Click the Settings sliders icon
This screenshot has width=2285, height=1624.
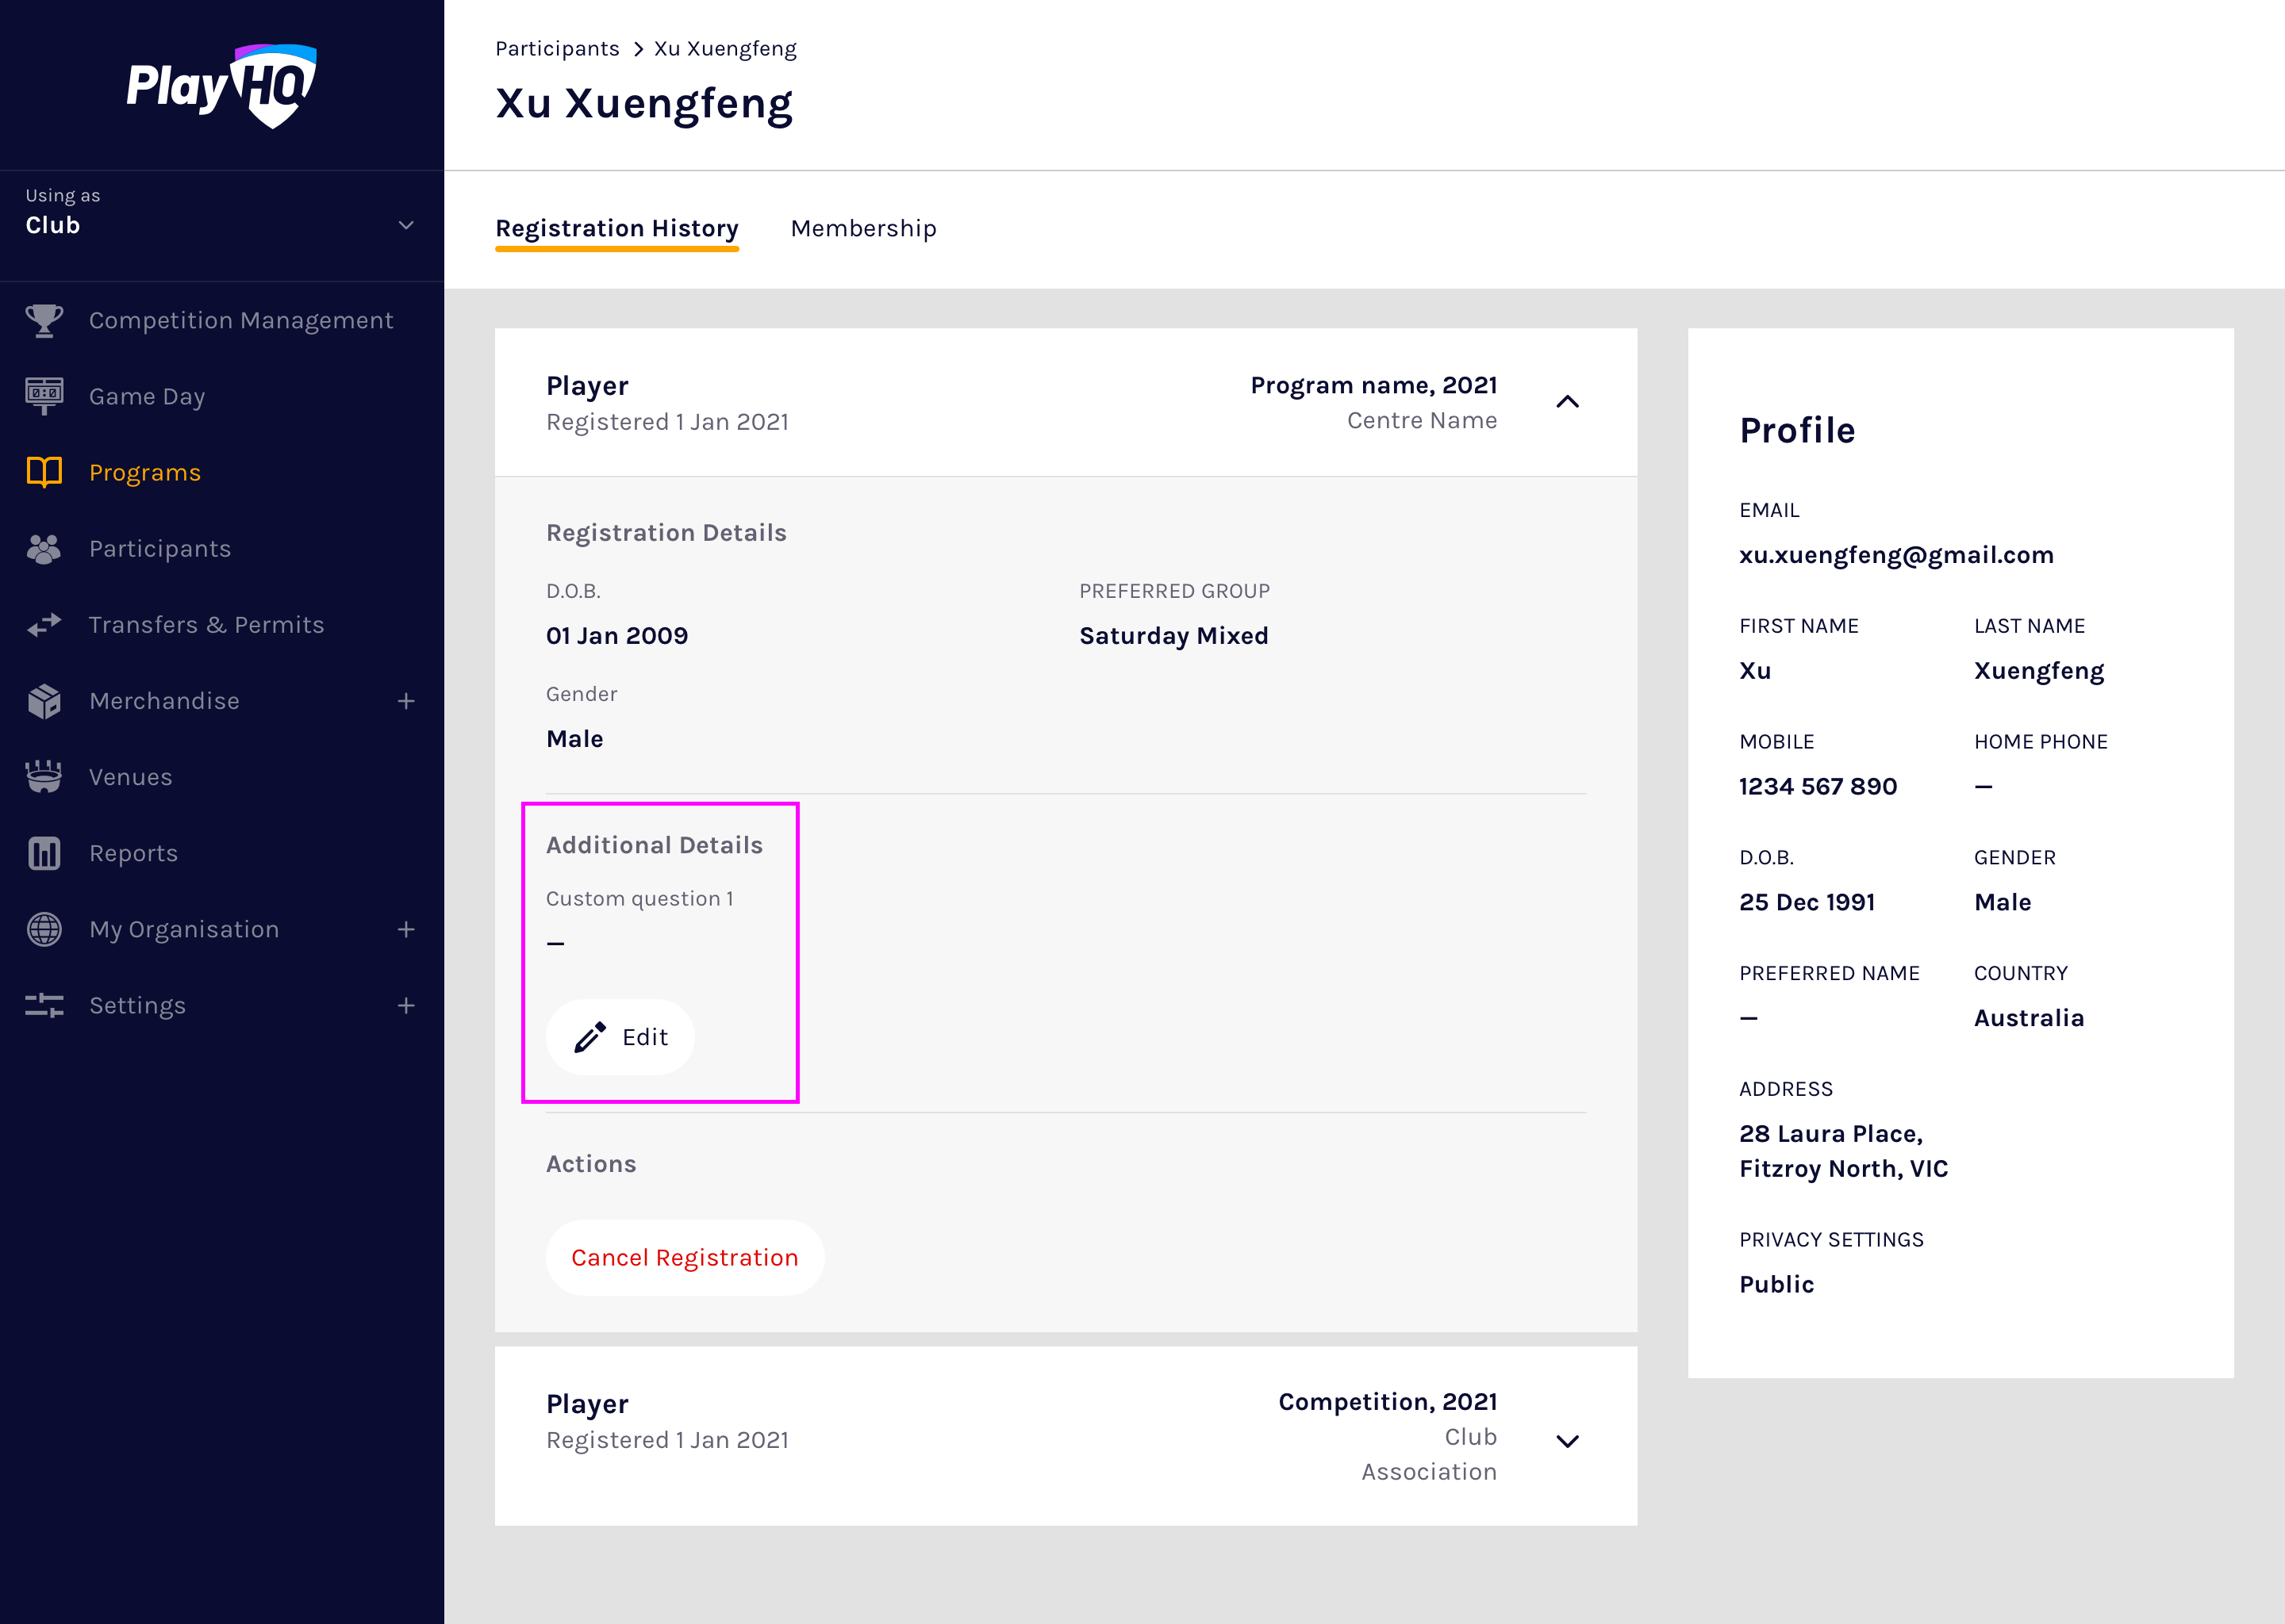pyautogui.click(x=44, y=1005)
